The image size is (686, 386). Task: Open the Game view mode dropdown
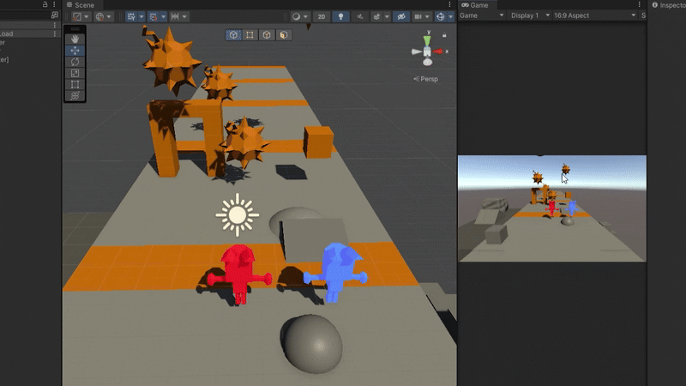click(482, 15)
